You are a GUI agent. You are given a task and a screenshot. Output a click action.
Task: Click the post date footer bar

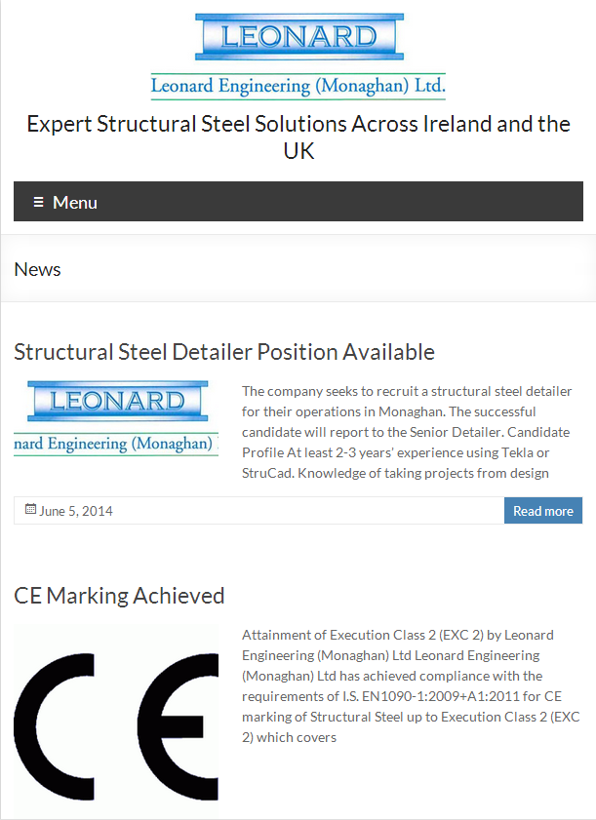pos(259,510)
